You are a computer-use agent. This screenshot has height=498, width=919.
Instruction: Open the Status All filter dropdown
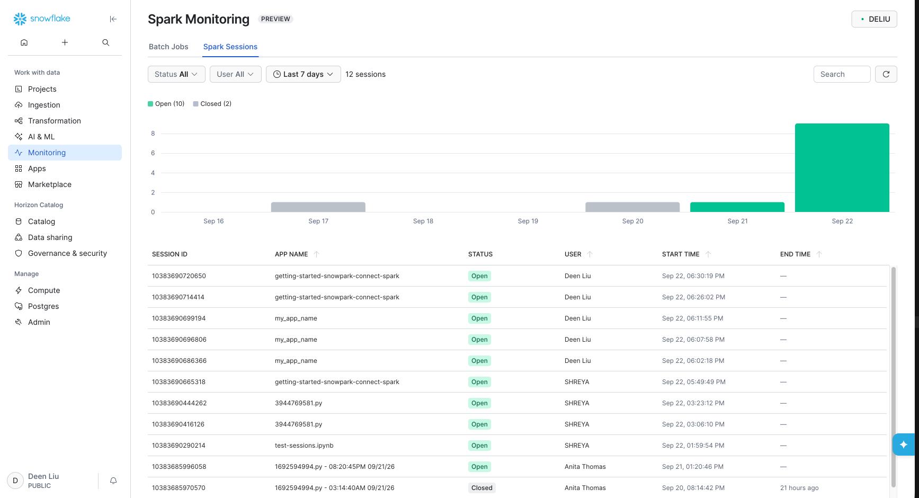click(176, 74)
